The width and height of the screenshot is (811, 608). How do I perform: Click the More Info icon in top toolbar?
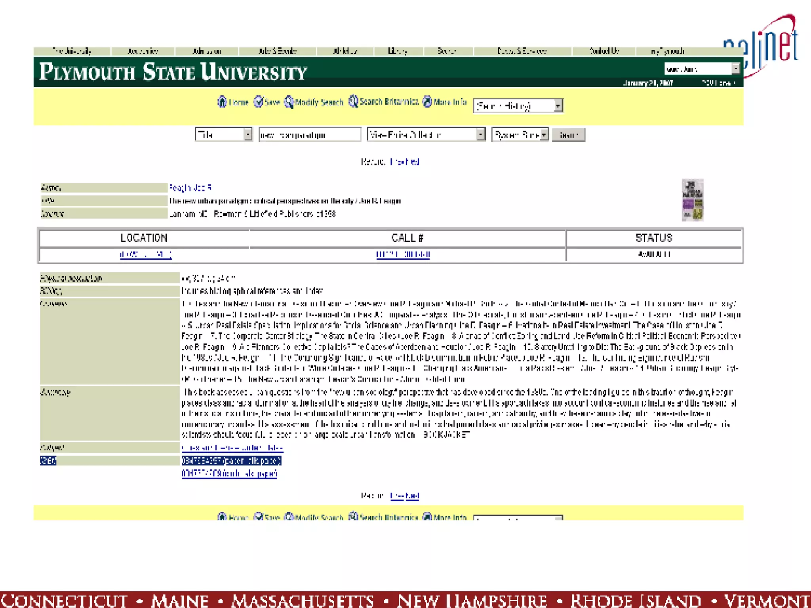pyautogui.click(x=427, y=101)
